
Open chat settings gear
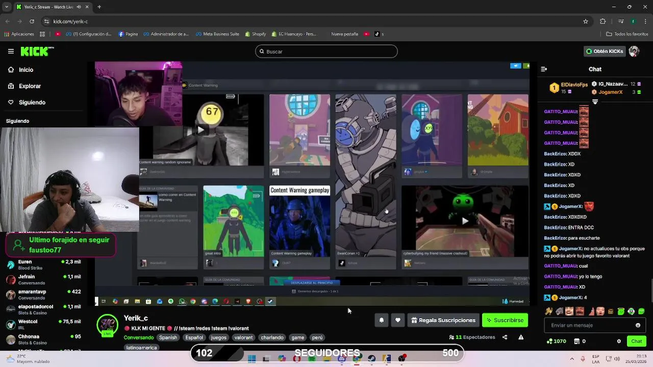pos(619,342)
